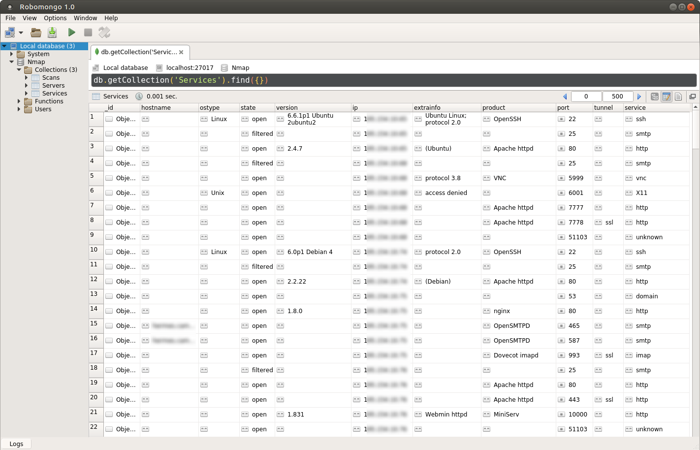Select the db.getCollection('Servic... tab
The image size is (700, 450).
coord(140,52)
